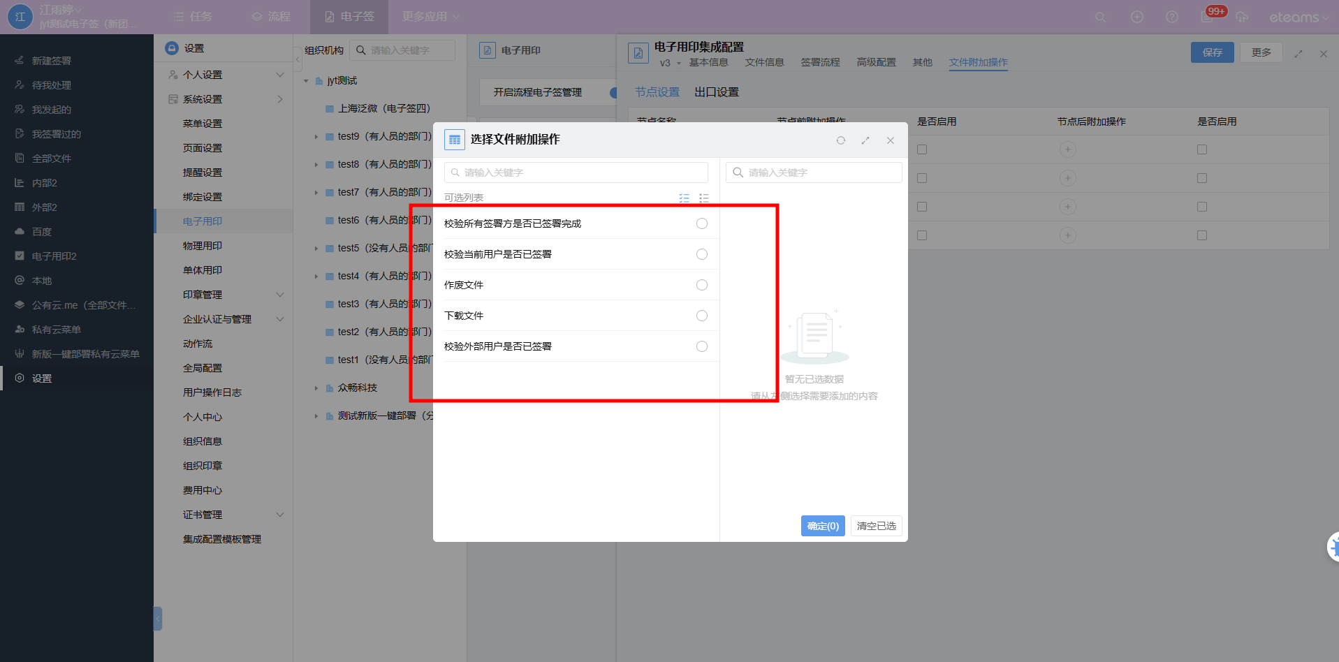Image resolution: width=1339 pixels, height=662 pixels.
Task: Click the add plus circle icon in top bar
Action: pos(1137,17)
